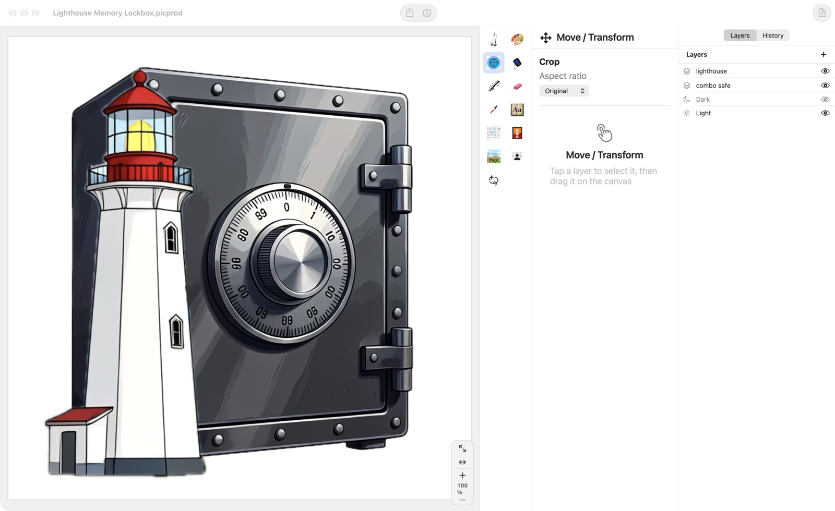835x511 pixels.
Task: Select the Light layer row
Action: [758, 113]
